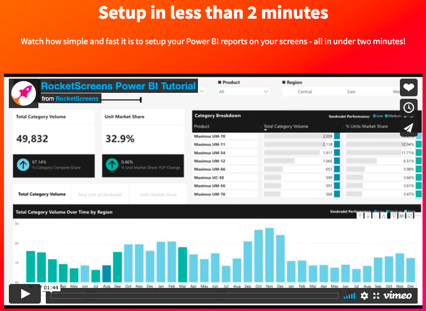426x311 pixels.
Task: Click the drill up arrow on the chart
Action: [x=360, y=216]
